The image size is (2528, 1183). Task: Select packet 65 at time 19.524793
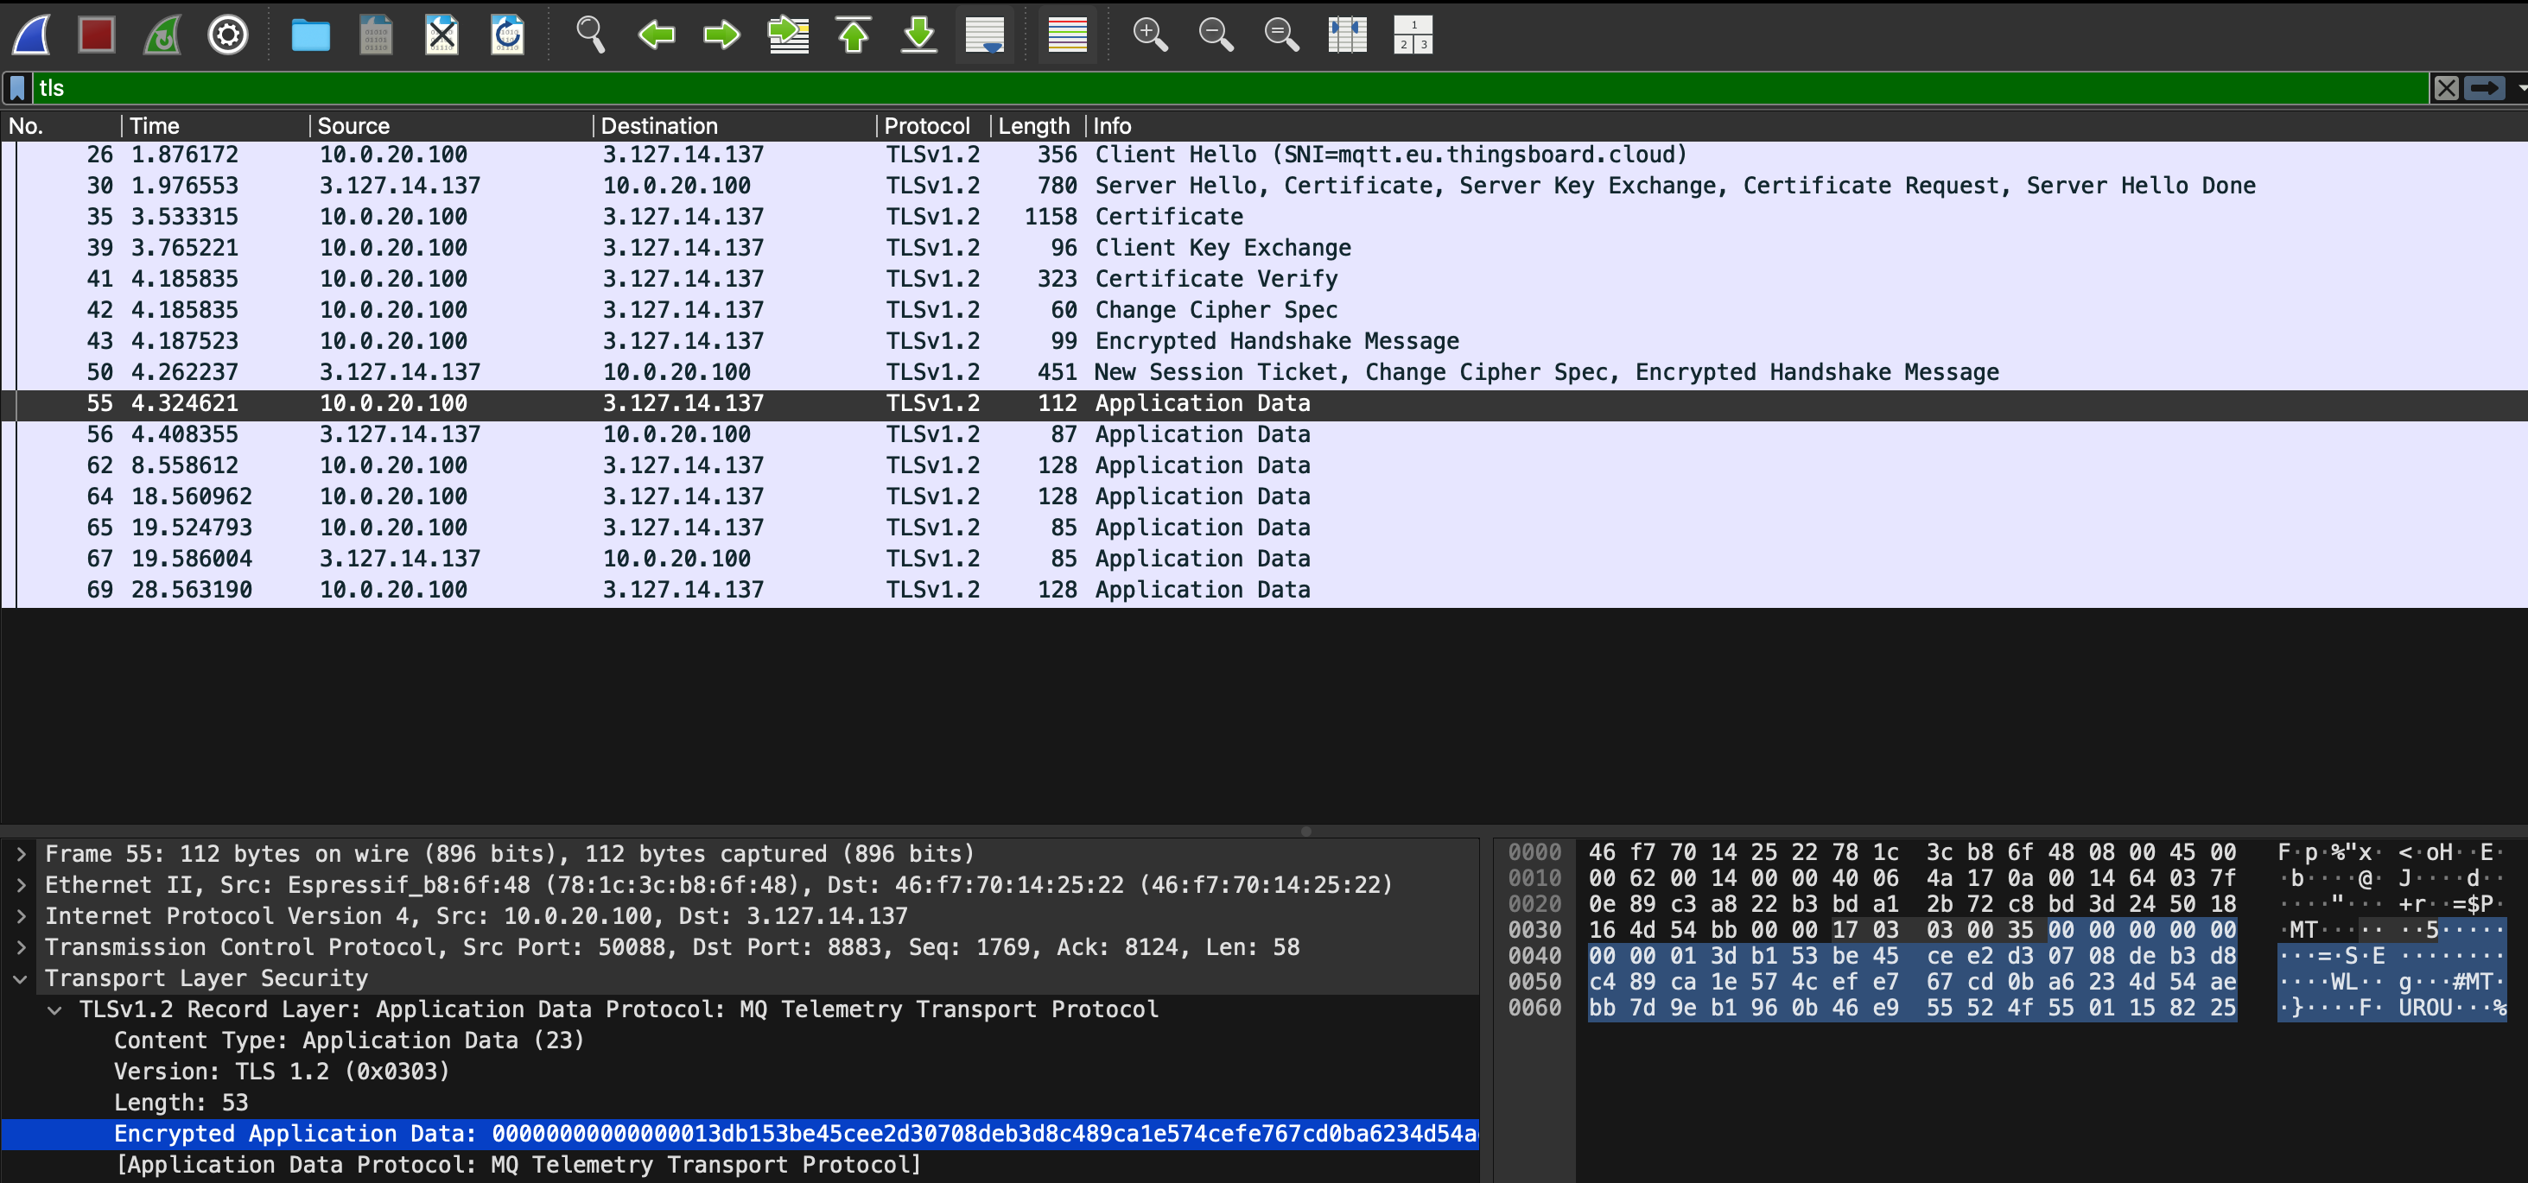click(1264, 528)
